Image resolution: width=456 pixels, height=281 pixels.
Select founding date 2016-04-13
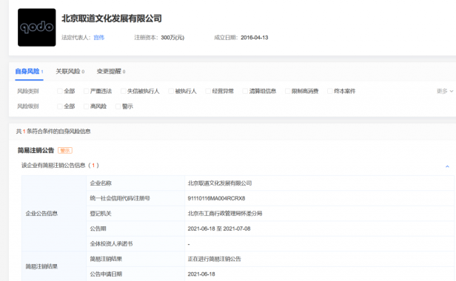(255, 38)
